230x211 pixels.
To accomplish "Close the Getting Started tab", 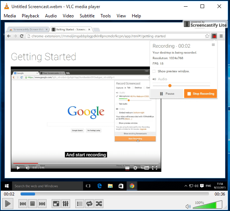I will (x=89, y=30).
